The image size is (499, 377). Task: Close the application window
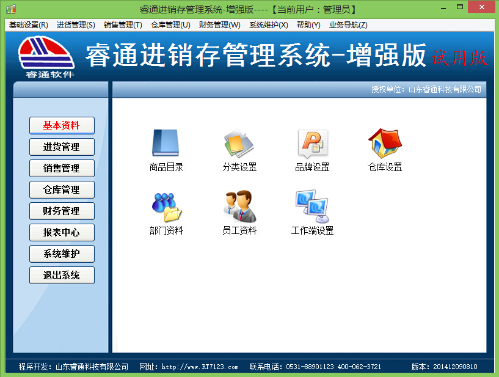click(482, 7)
